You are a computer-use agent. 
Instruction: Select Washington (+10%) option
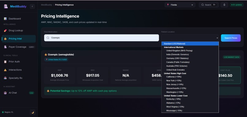(190, 92)
